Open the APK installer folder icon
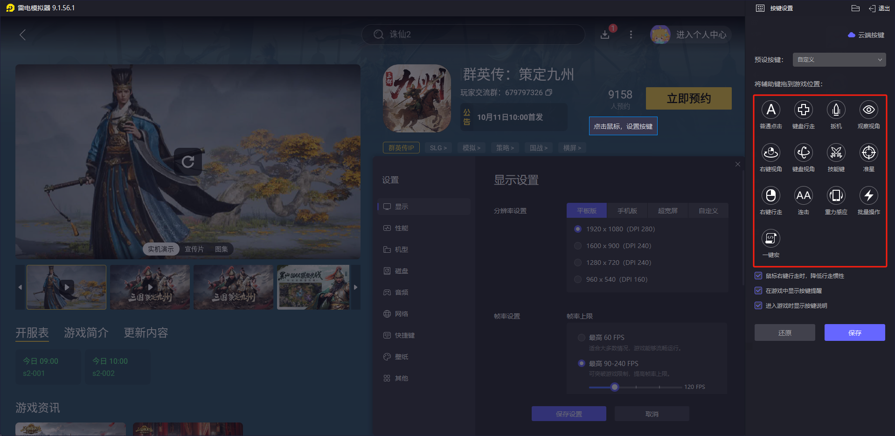 click(855, 8)
